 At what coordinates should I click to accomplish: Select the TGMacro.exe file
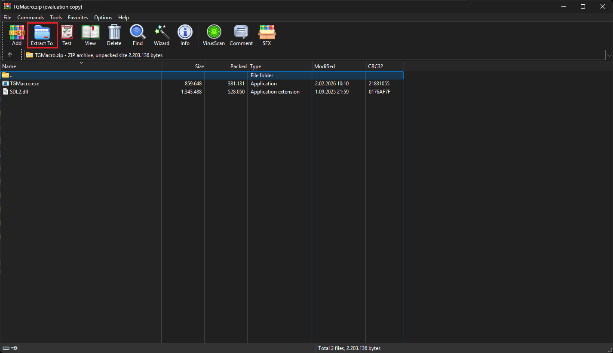point(25,84)
